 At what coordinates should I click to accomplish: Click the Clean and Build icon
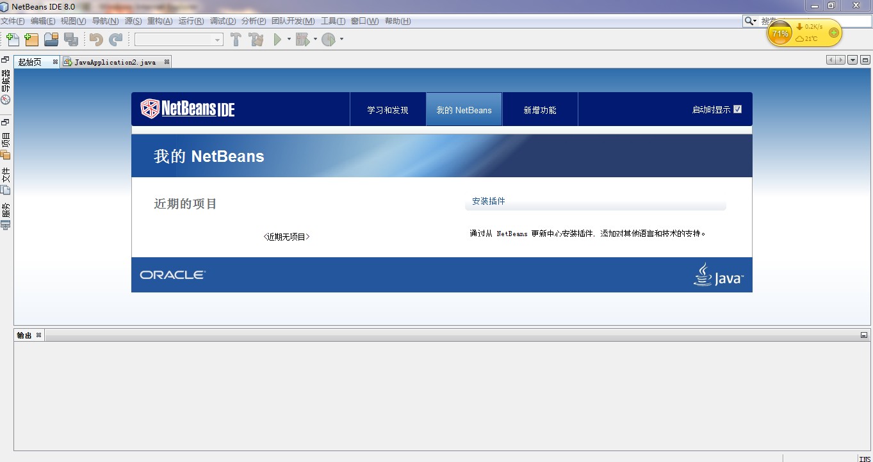[x=256, y=40]
